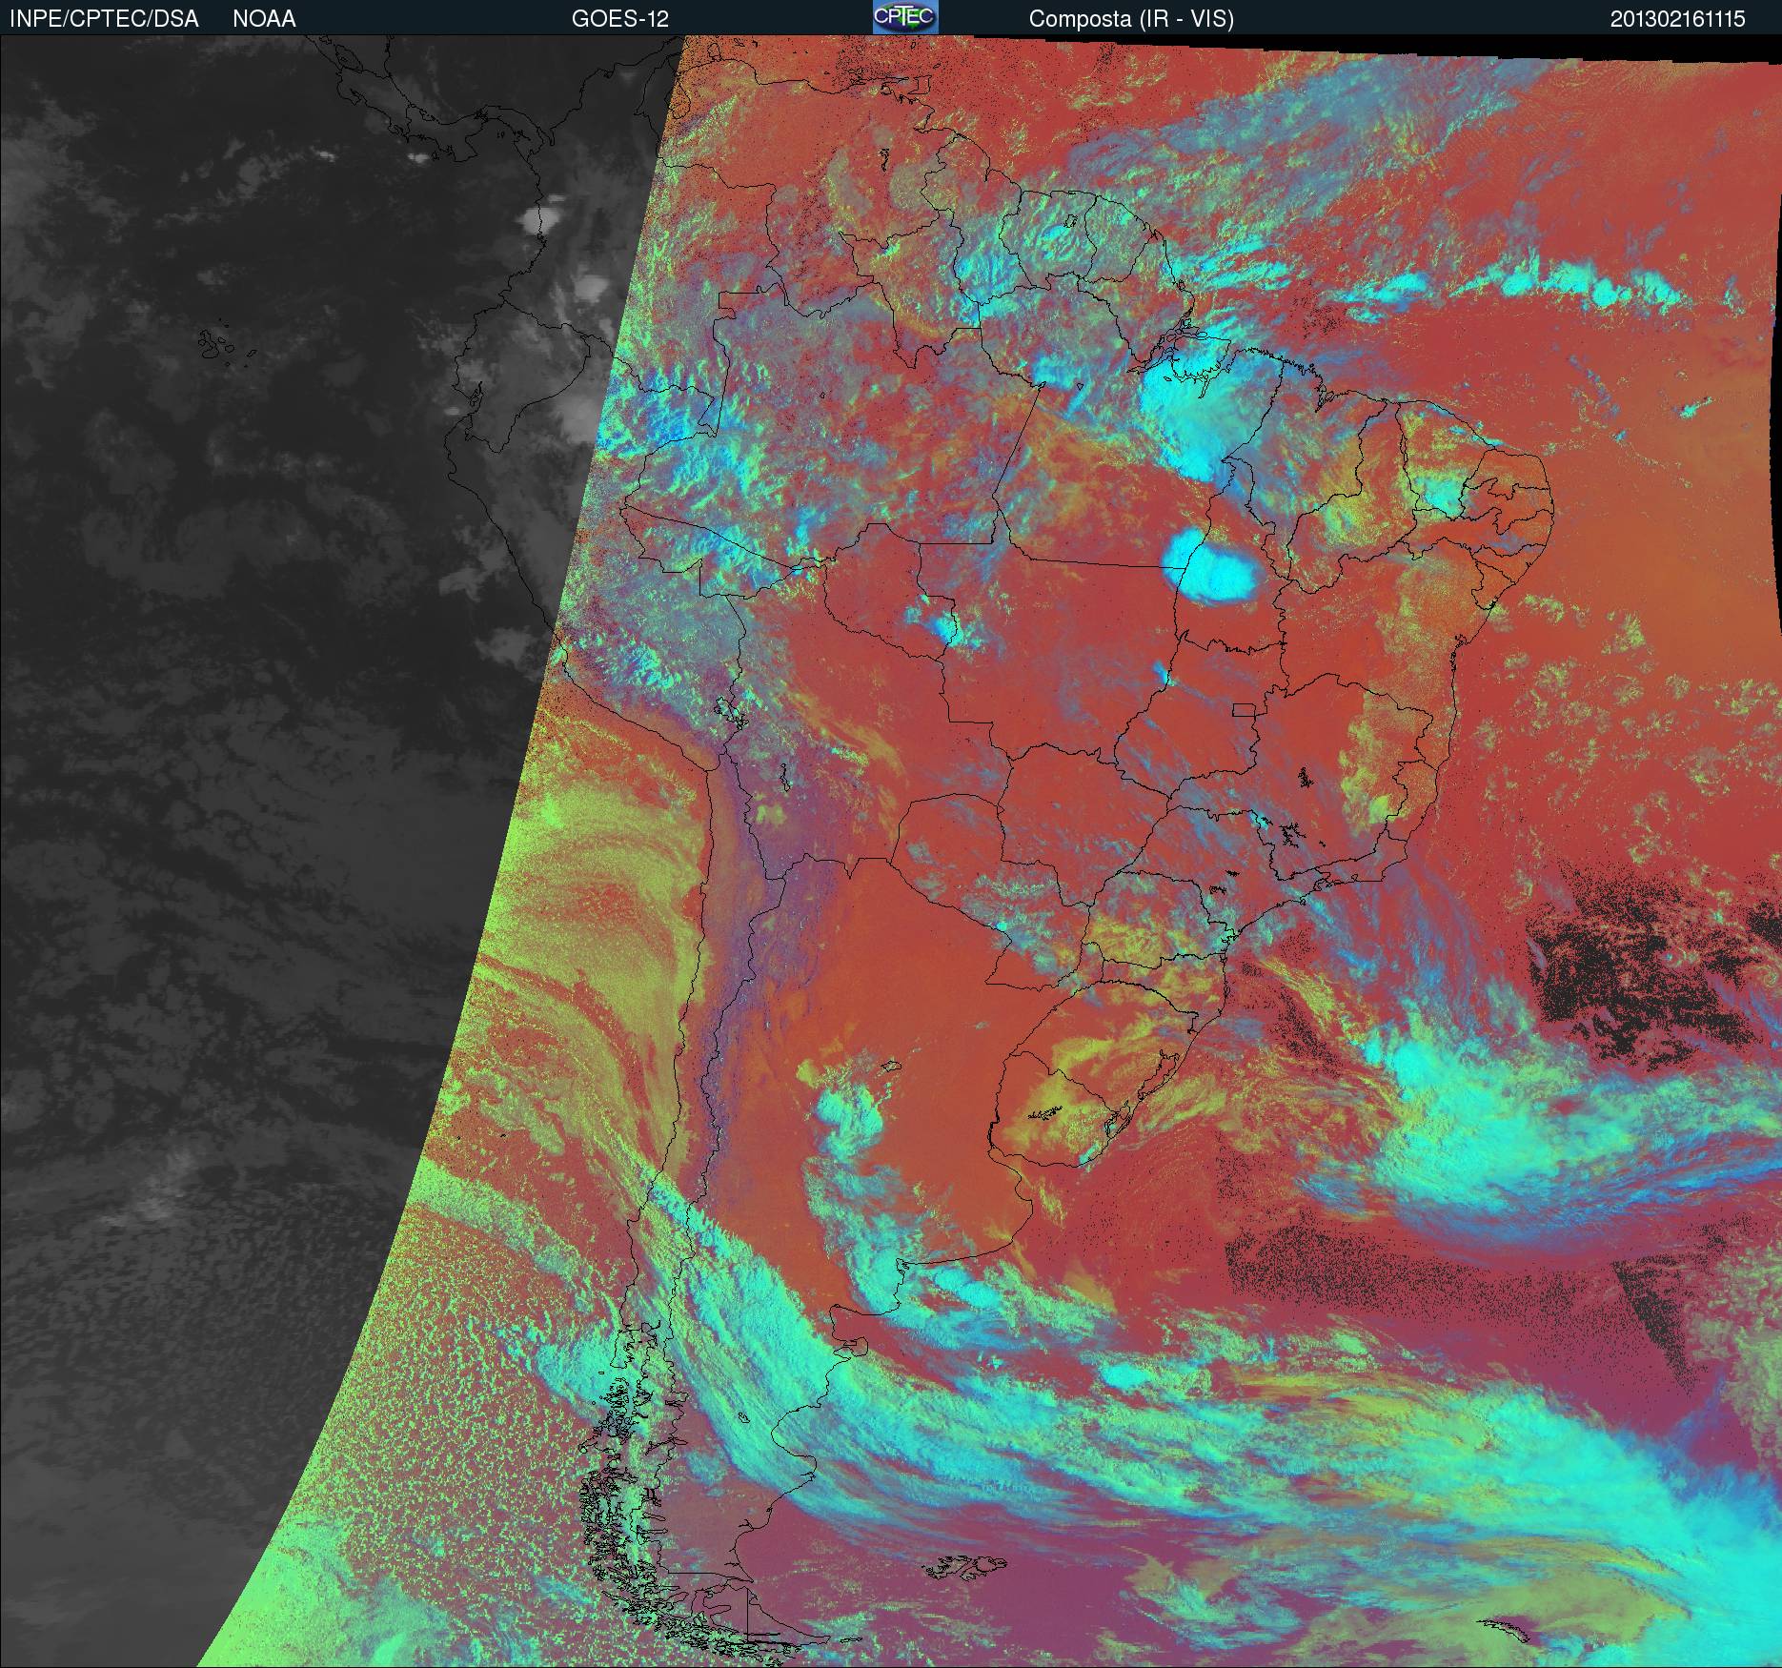Click the INPE/CPTEC/DSA header label

[104, 19]
